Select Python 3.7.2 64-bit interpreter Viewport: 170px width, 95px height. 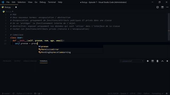click(24, 93)
